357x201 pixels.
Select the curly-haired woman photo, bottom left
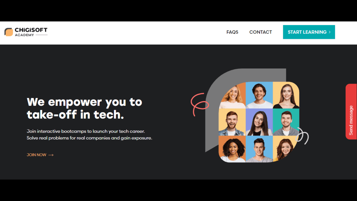pos(232,149)
